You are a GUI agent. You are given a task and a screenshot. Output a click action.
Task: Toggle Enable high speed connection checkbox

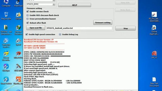tap(27, 34)
